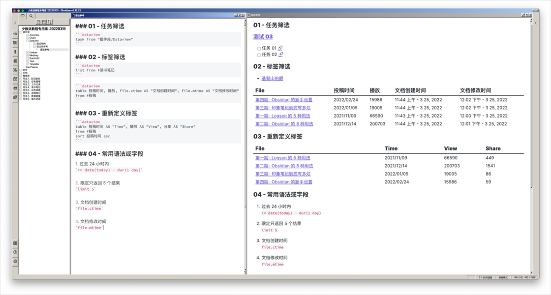Click the sort order icon in file explorer
This screenshot has height=295, width=551.
[50, 22]
